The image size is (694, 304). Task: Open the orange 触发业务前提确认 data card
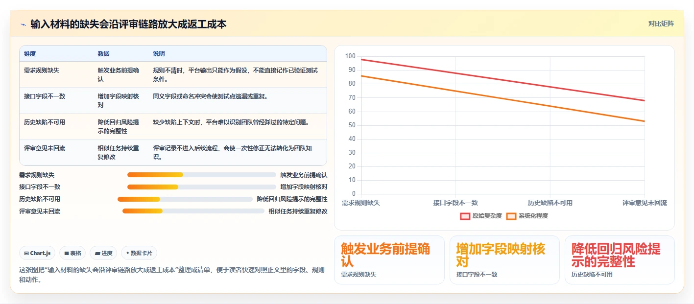389,260
